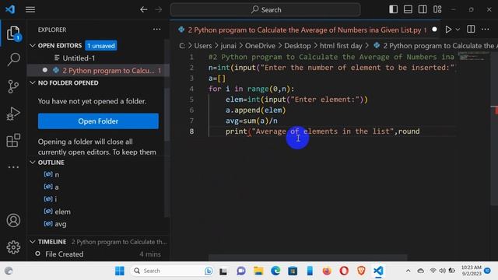
Task: Click the 1 unsaved badge
Action: [x=101, y=46]
